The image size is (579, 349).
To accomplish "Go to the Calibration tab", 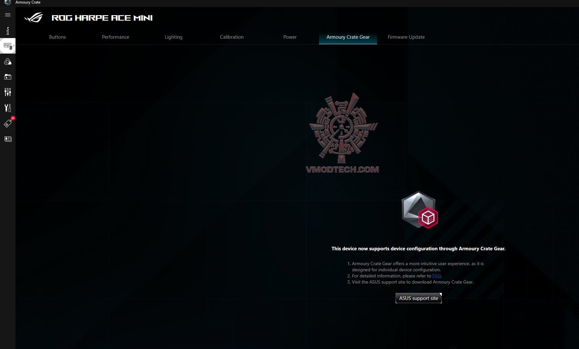I will tap(232, 37).
